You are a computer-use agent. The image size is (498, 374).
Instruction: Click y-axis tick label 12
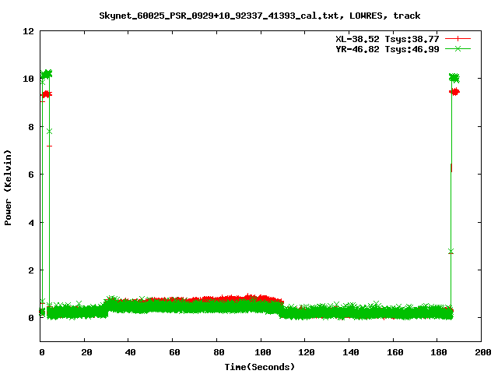point(28,31)
